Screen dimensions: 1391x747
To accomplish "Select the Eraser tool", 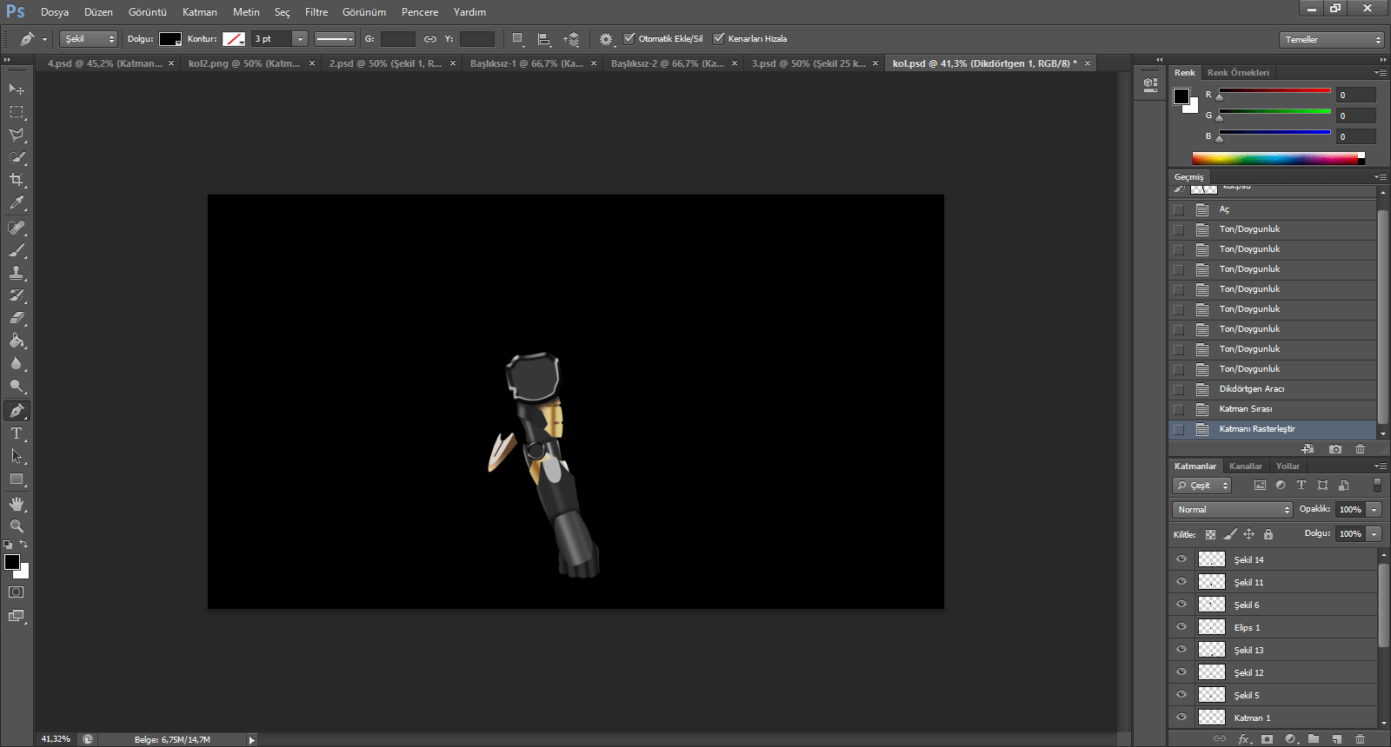I will [x=17, y=318].
